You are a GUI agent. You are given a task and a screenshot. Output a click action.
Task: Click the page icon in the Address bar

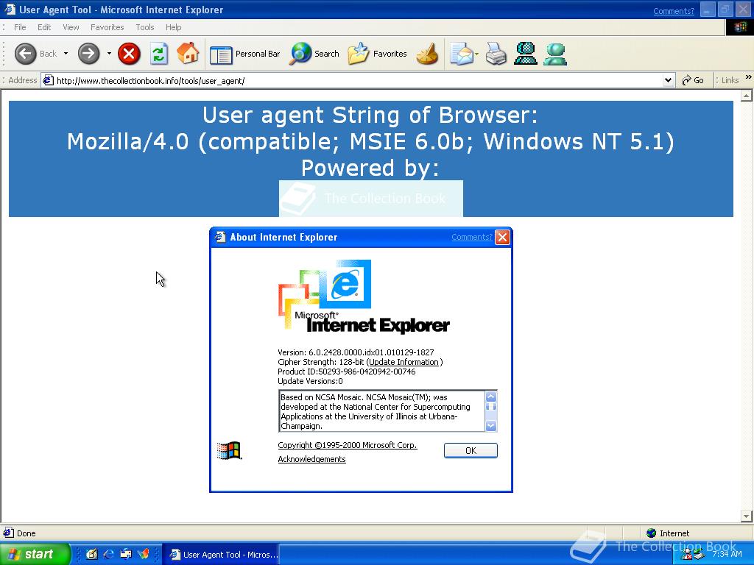(48, 80)
